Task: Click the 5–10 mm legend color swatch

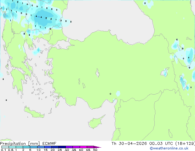Action: click(x=34, y=147)
